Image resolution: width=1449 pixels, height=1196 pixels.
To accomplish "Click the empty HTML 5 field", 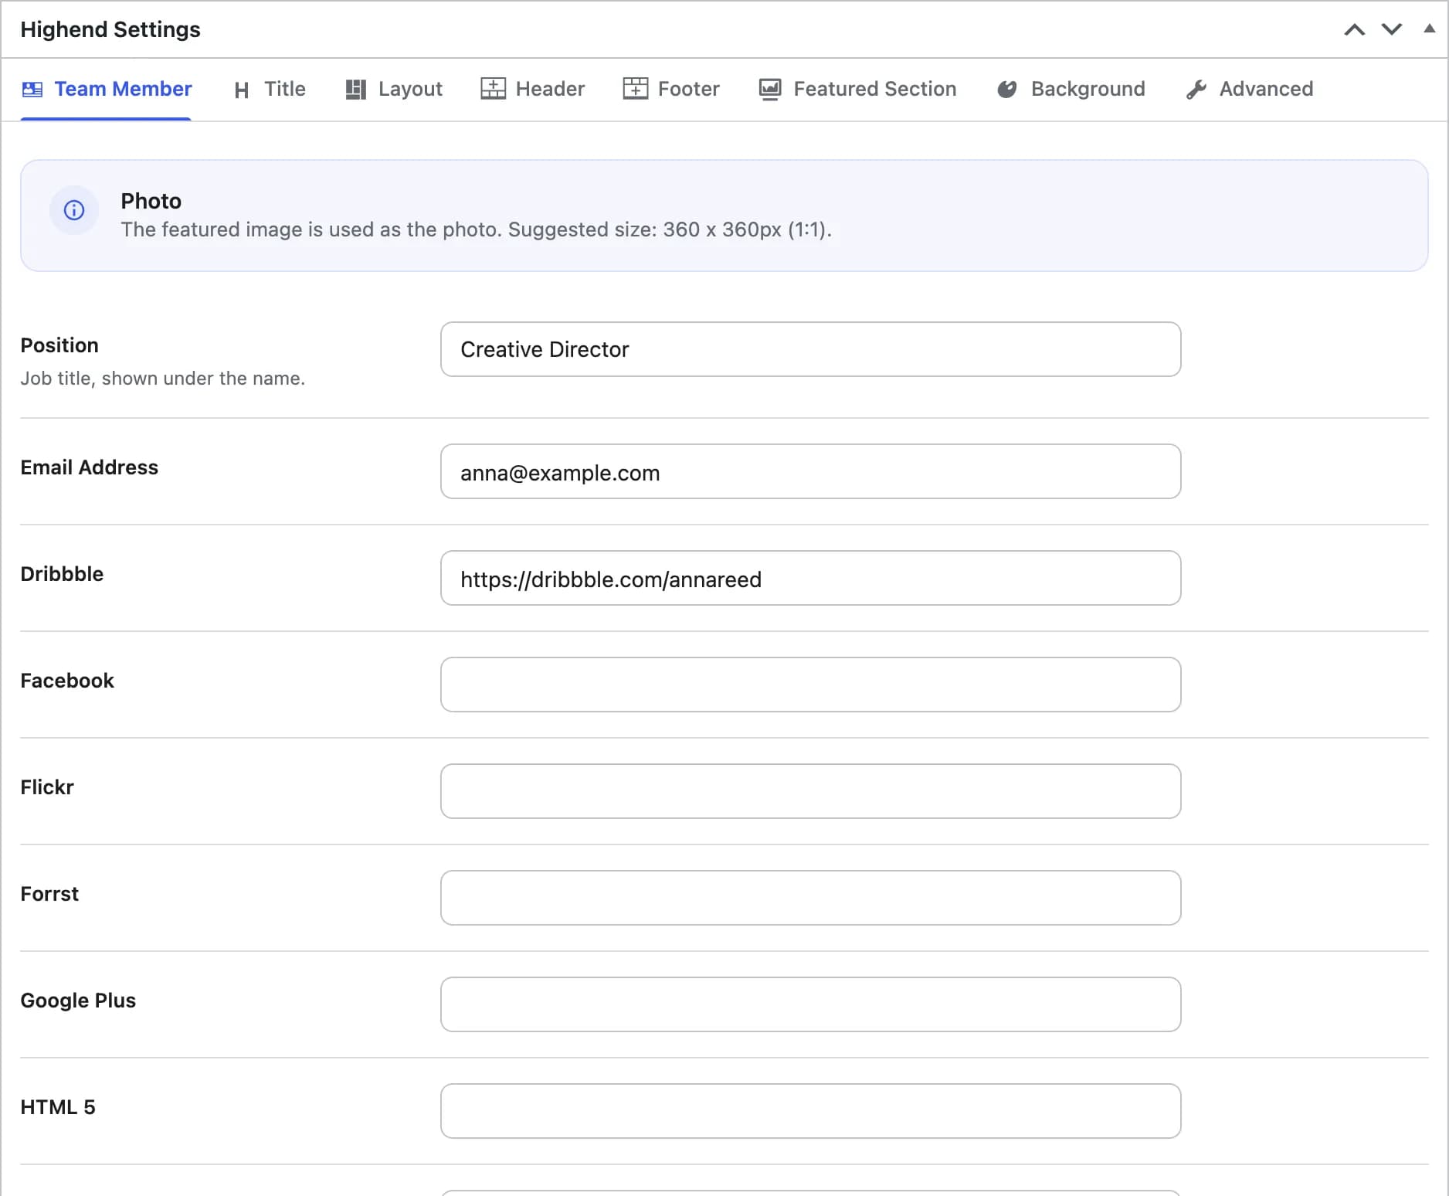I will pyautogui.click(x=810, y=1111).
